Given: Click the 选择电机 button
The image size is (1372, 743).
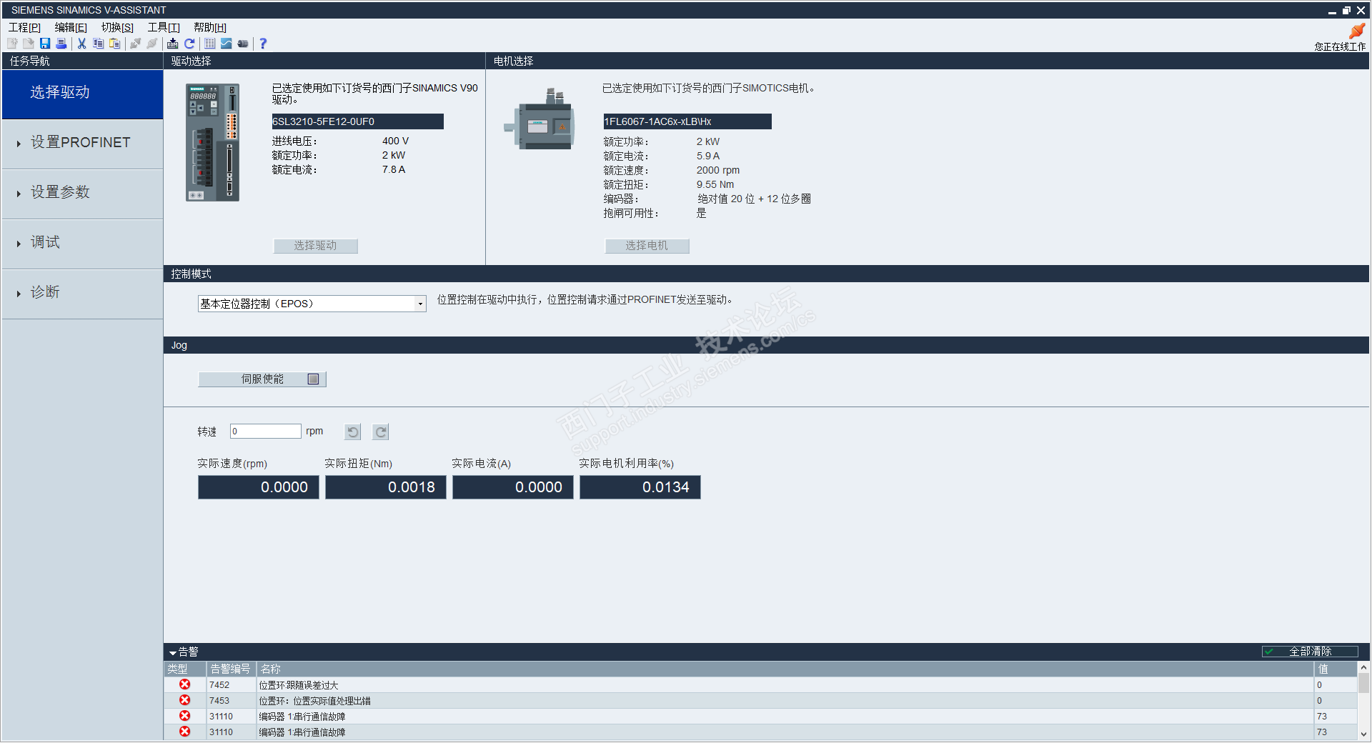Looking at the screenshot, I should tap(647, 246).
